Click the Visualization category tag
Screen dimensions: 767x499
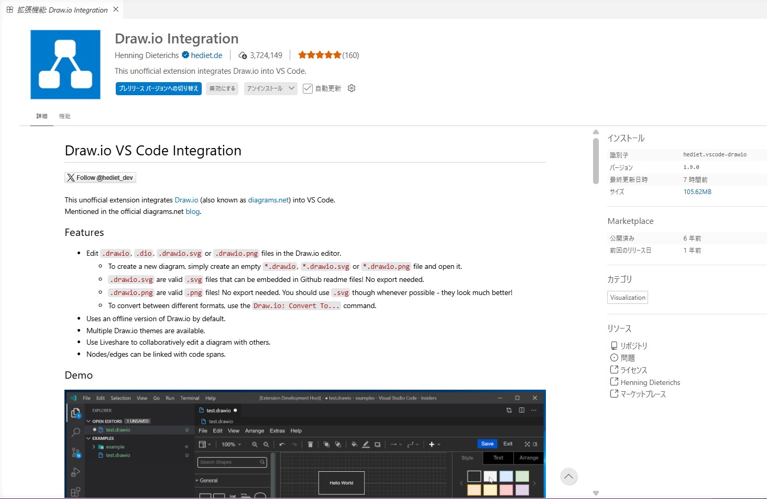pyautogui.click(x=628, y=298)
